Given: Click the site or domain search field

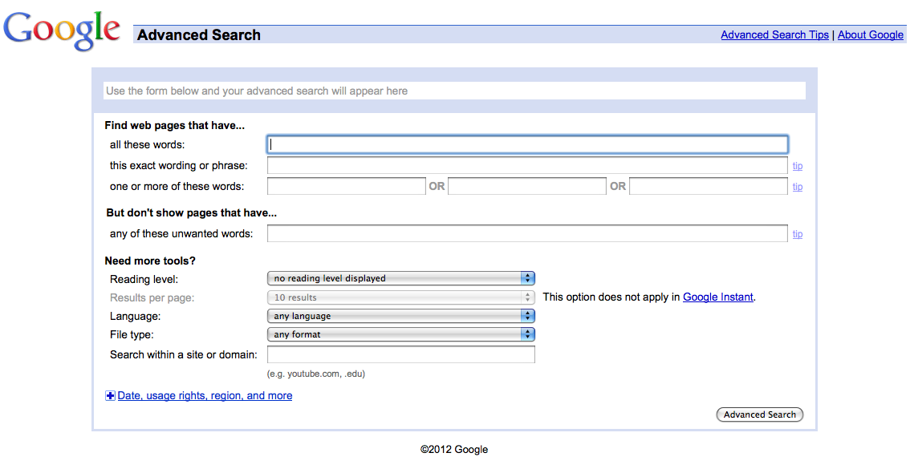Looking at the screenshot, I should tap(401, 354).
